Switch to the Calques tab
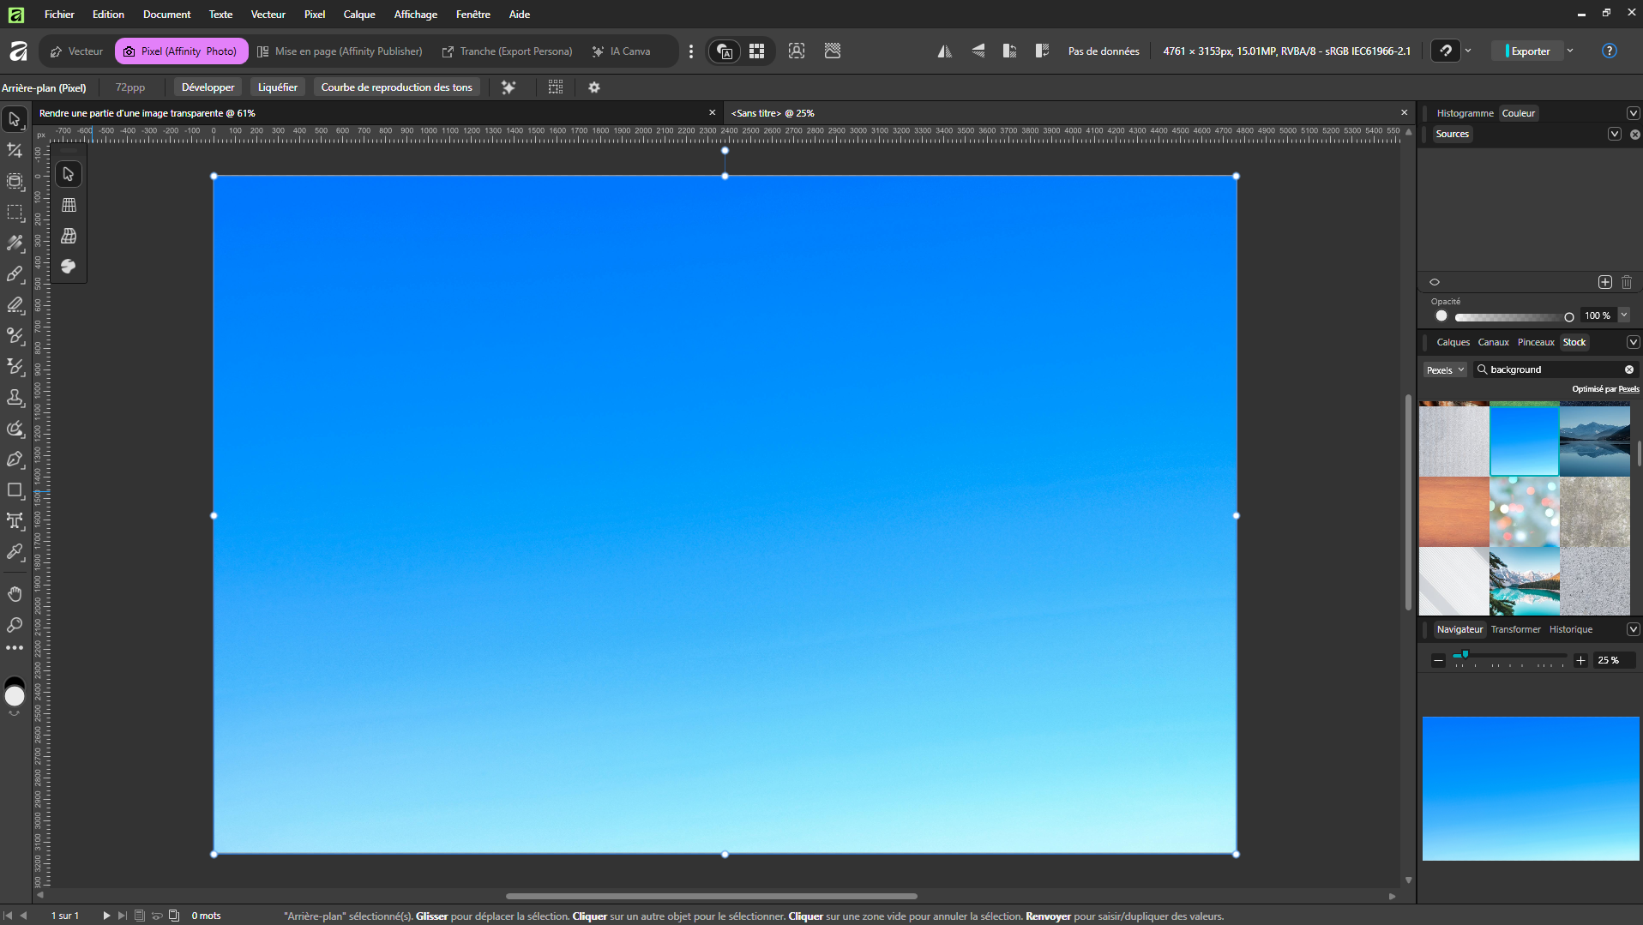 pyautogui.click(x=1453, y=342)
